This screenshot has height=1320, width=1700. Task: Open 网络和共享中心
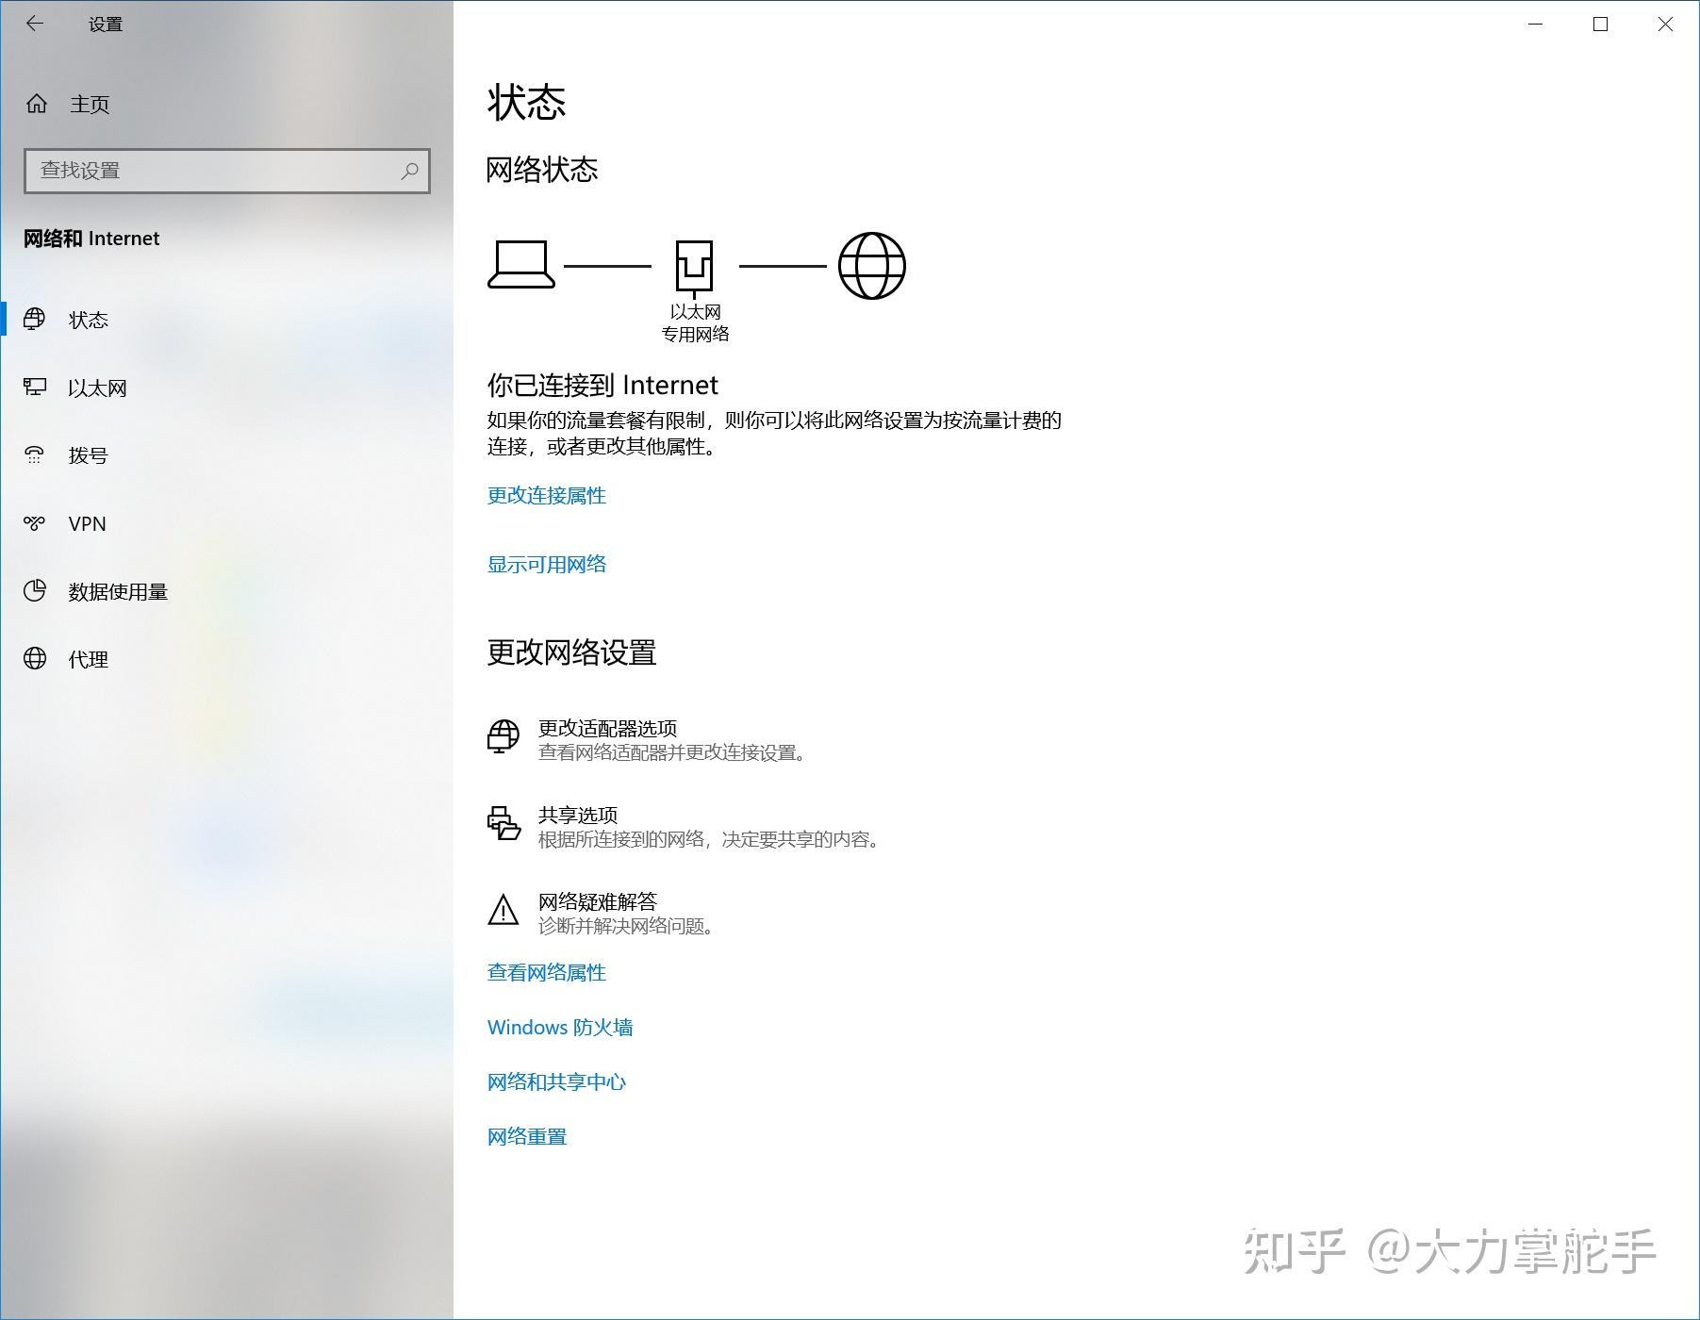[556, 1081]
